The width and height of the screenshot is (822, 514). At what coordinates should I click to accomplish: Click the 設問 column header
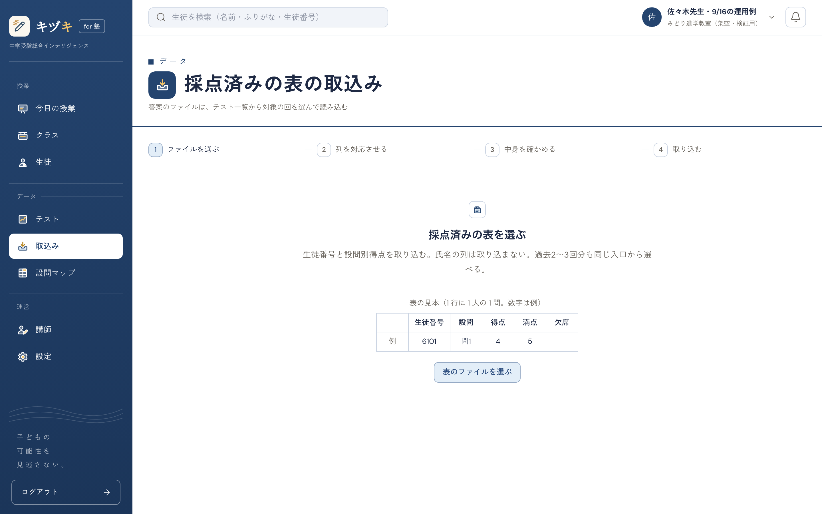coord(466,322)
